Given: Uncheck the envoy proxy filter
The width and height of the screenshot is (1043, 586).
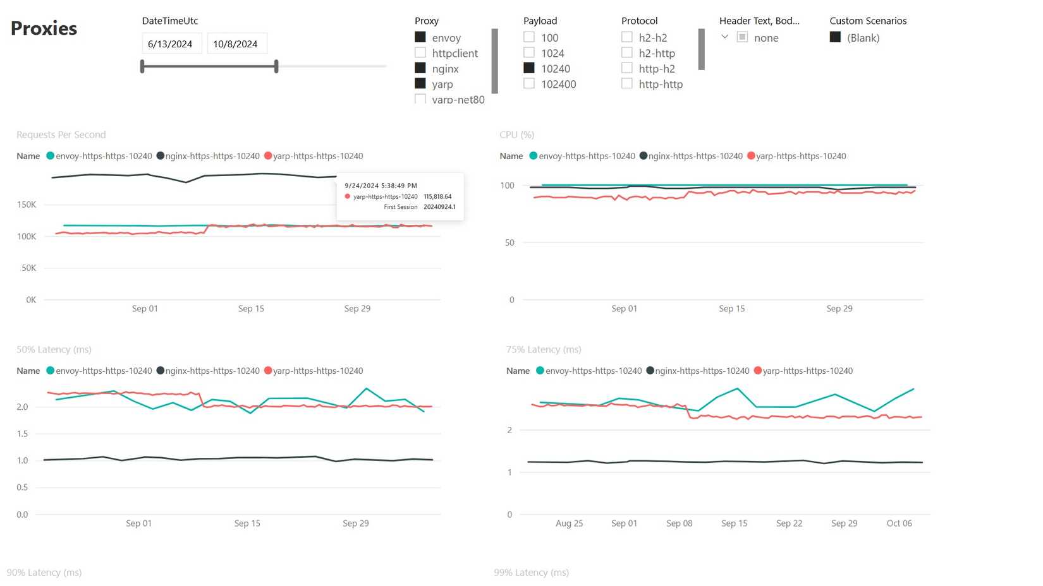Looking at the screenshot, I should coord(420,37).
